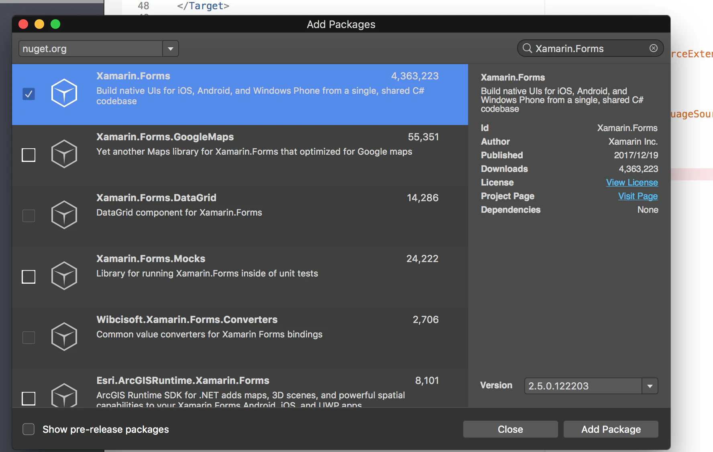Open the Visit Page link
713x452 pixels.
coord(638,196)
